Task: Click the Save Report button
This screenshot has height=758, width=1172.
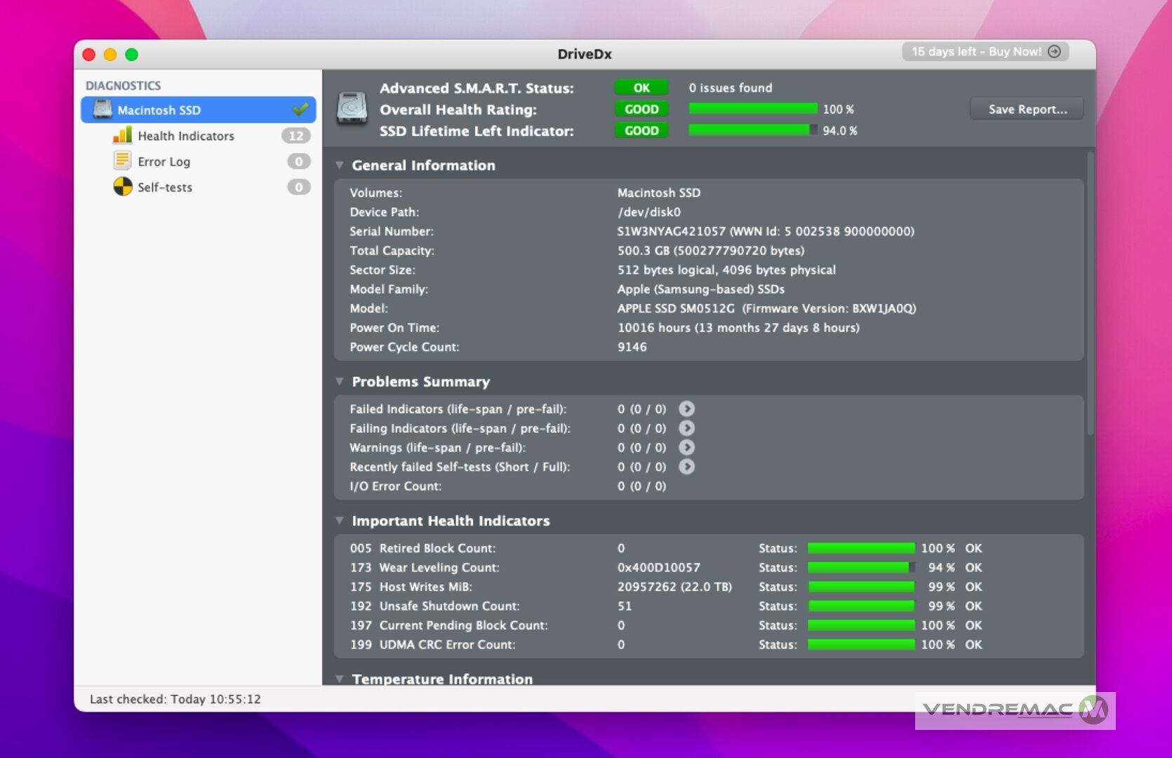Action: 1027,109
